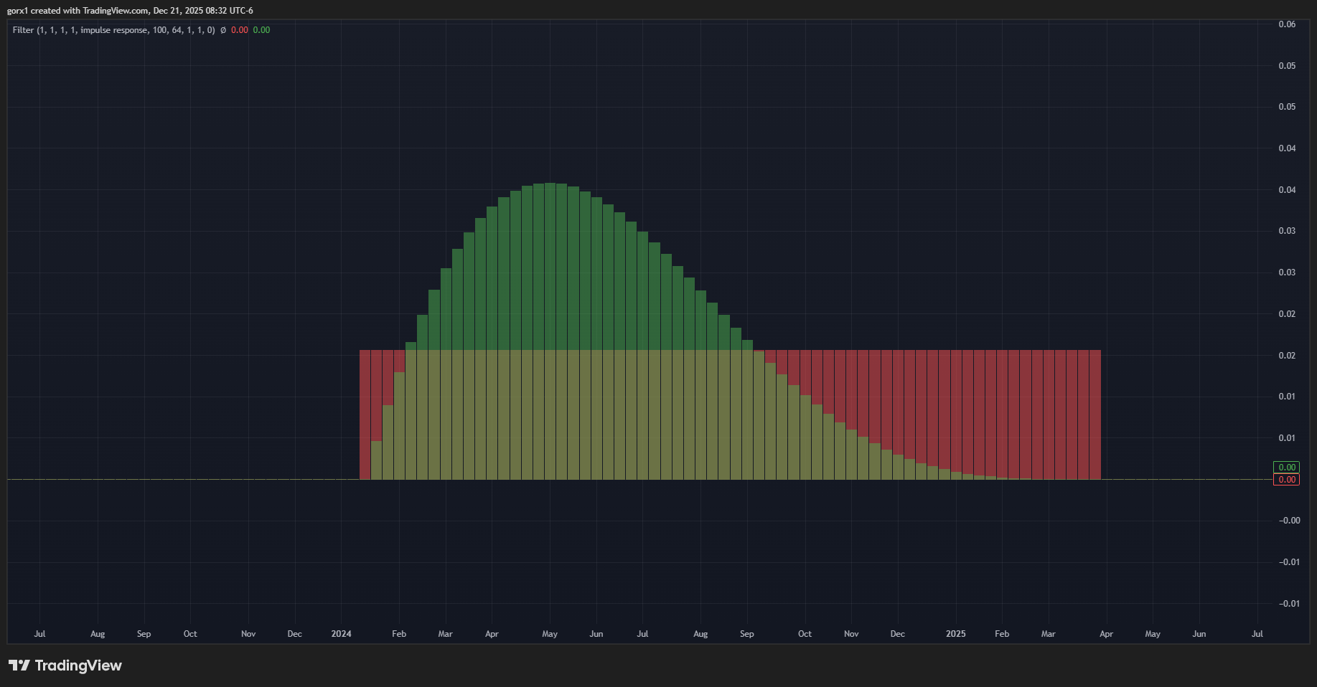Image resolution: width=1317 pixels, height=687 pixels.
Task: Click the Feb label right after 2024
Action: [399, 634]
